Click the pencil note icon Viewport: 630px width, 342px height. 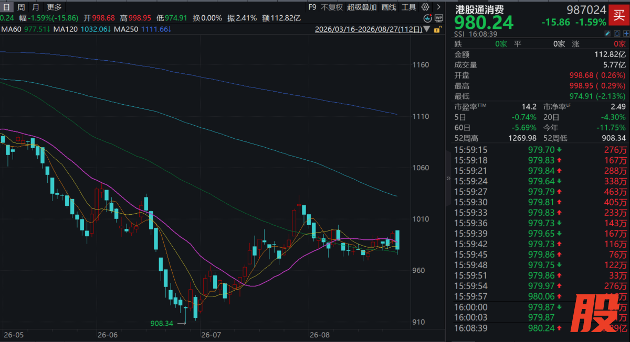[x=608, y=34]
